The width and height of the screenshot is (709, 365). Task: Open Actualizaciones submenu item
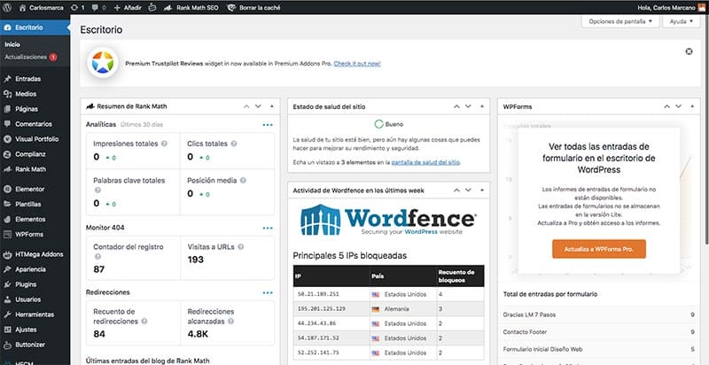(x=30, y=57)
